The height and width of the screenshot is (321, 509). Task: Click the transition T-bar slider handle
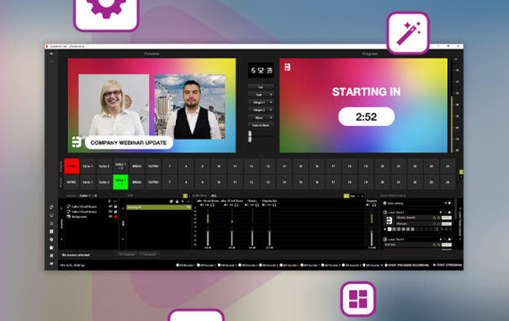[250, 136]
